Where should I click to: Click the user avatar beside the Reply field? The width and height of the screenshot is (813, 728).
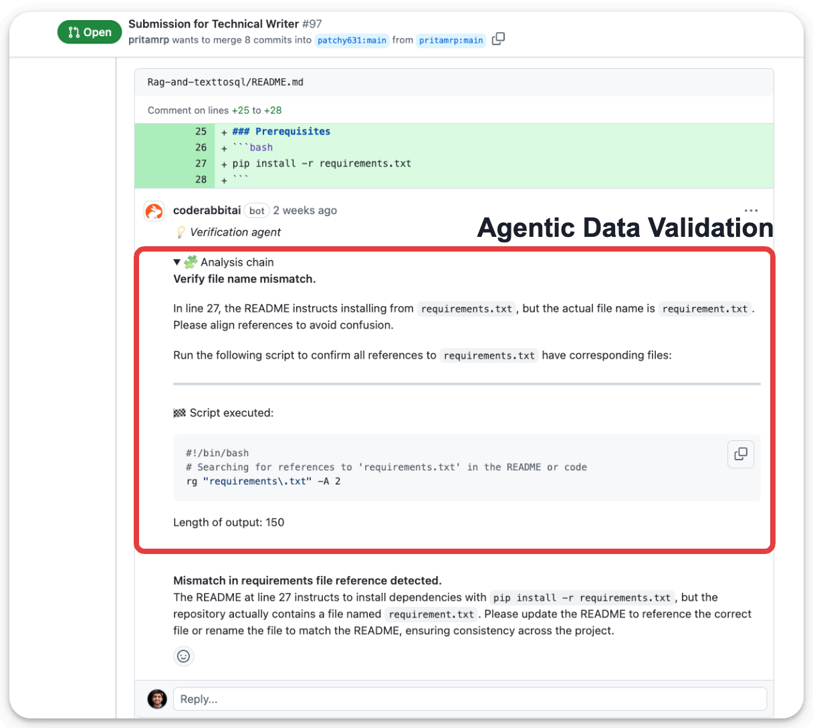(157, 699)
